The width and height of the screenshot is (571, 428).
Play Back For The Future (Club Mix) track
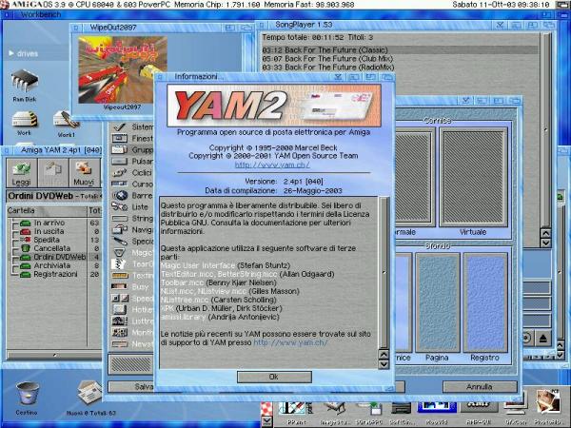coord(400,59)
